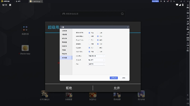Open the middle dropdown below ADB row
Image resolution: width=190 pixels, height=106 pixels.
[x=96, y=60]
